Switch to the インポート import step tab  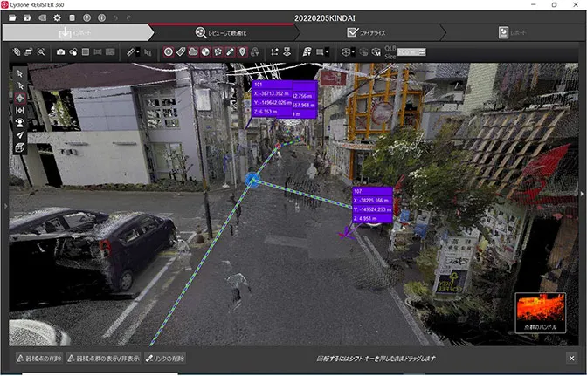coord(77,33)
